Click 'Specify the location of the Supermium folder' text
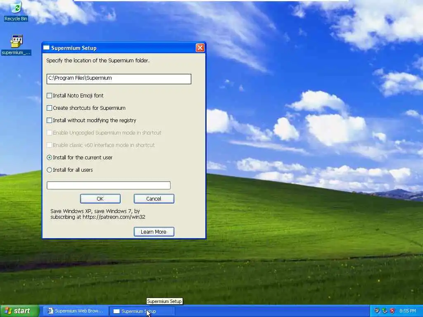 click(x=97, y=60)
